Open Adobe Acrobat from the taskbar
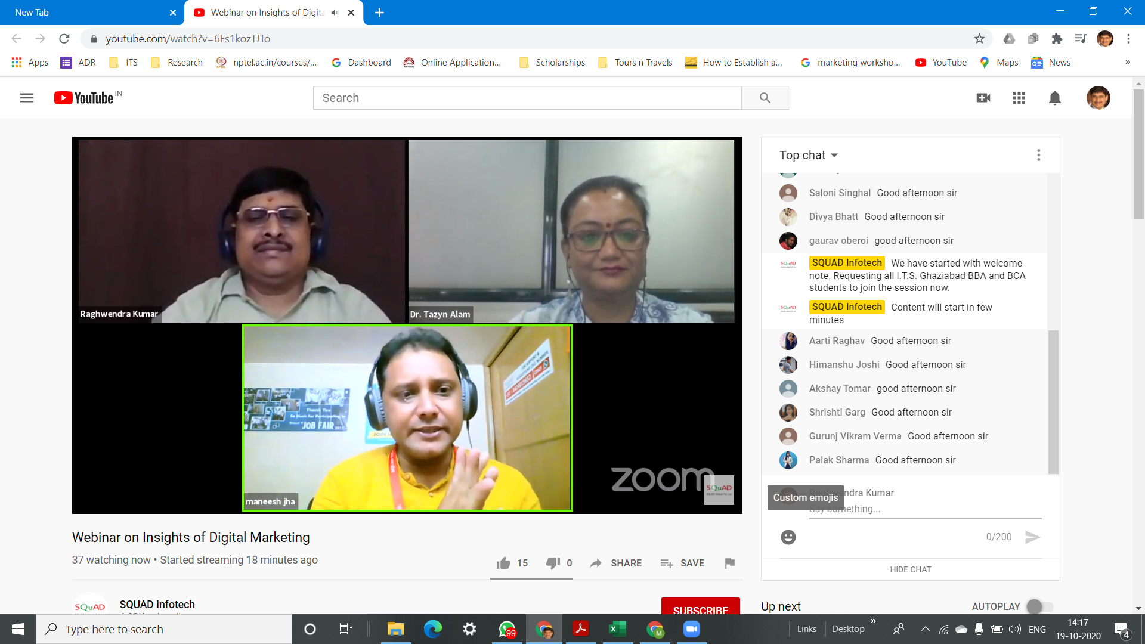1145x644 pixels. pyautogui.click(x=580, y=629)
